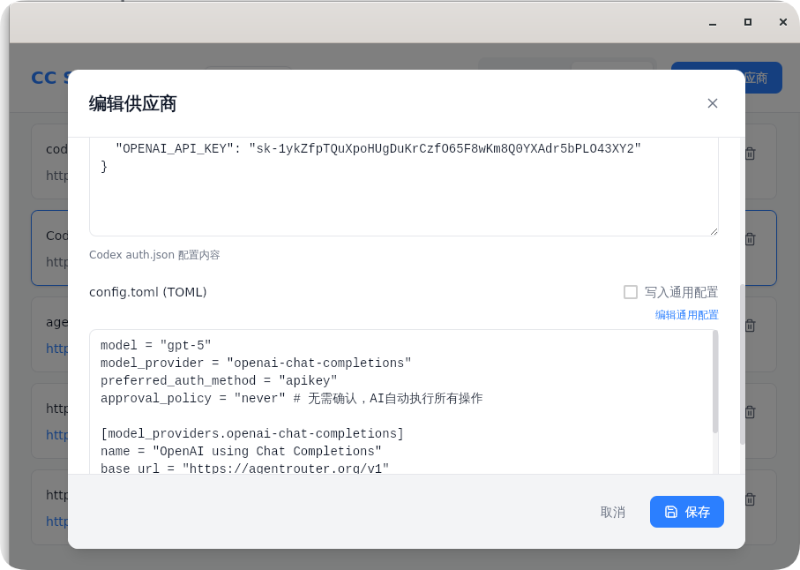Click the config.toml editor scrollbar

point(715,382)
